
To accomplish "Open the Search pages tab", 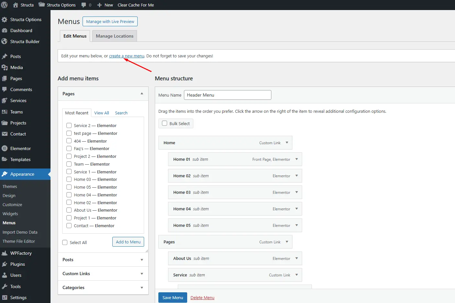I will coord(121,113).
